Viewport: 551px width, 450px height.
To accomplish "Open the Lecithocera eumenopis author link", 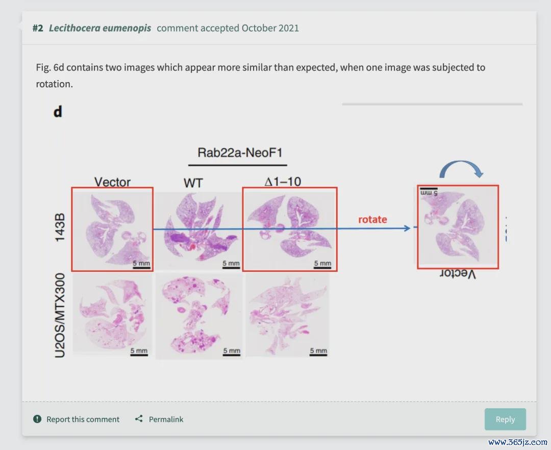I will tap(100, 28).
